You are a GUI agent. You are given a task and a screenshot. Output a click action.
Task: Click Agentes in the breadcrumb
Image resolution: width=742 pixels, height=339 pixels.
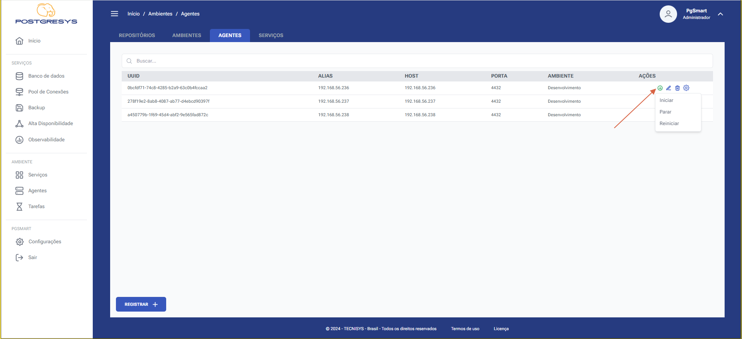[190, 14]
